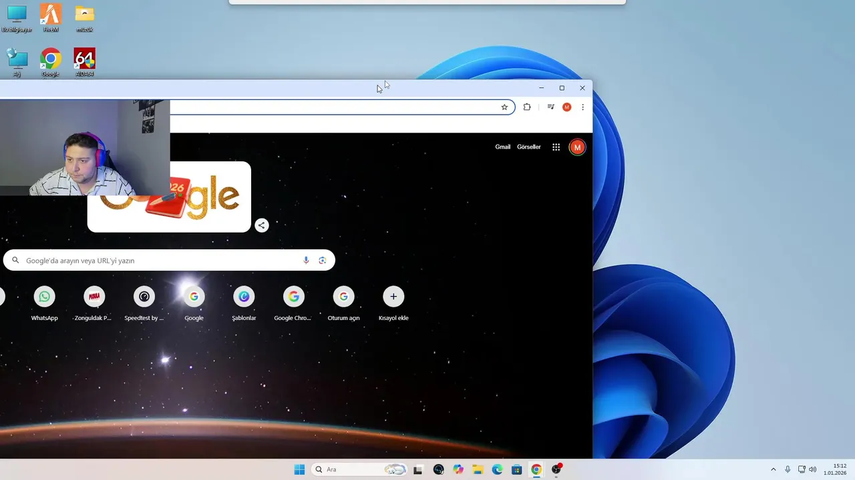Open Google account avatar on page
The image size is (855, 480).
pyautogui.click(x=577, y=147)
